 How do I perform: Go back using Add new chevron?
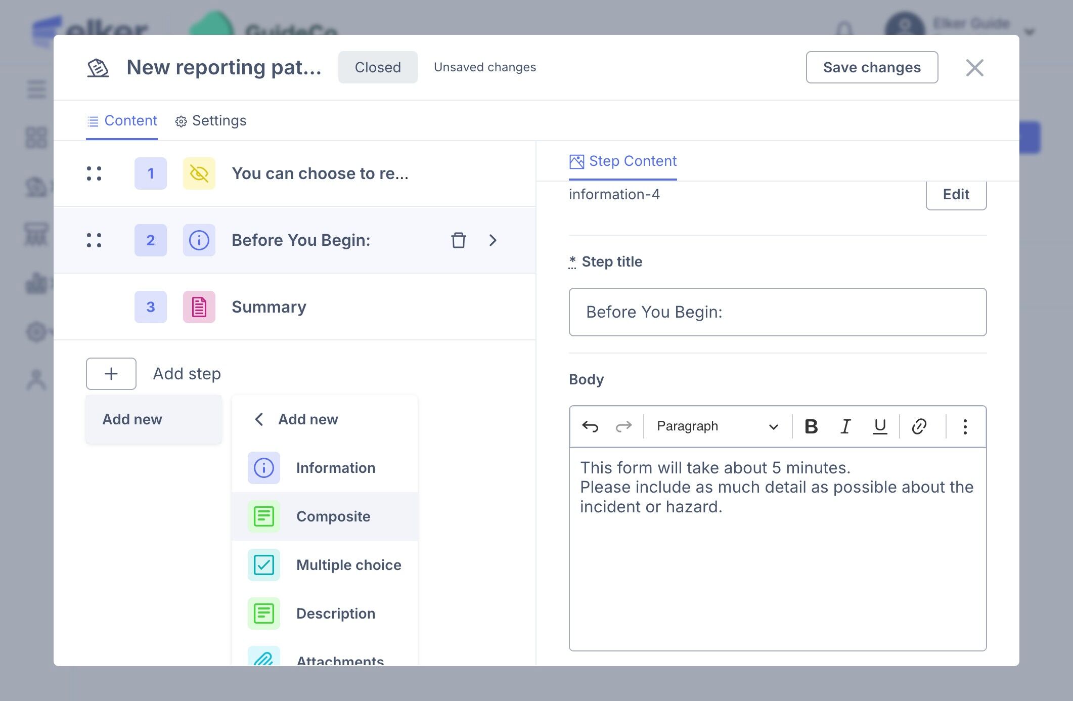(x=259, y=419)
